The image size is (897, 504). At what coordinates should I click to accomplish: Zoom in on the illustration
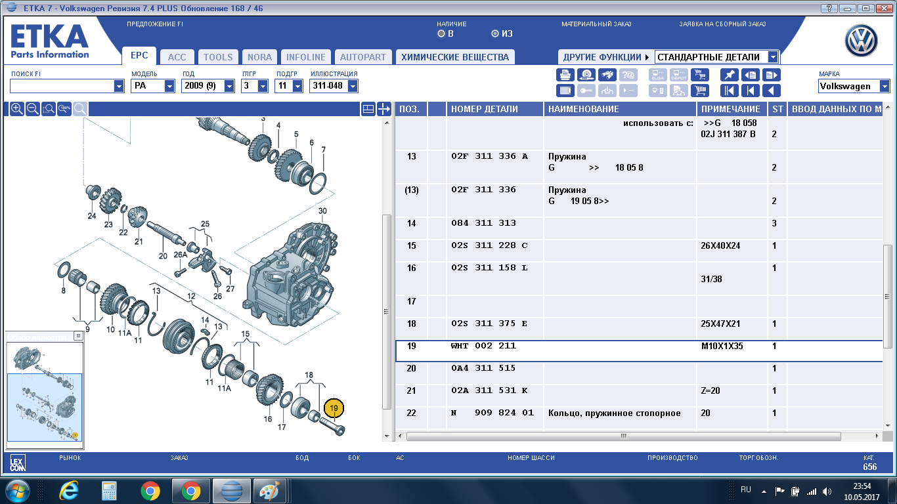pyautogui.click(x=17, y=109)
